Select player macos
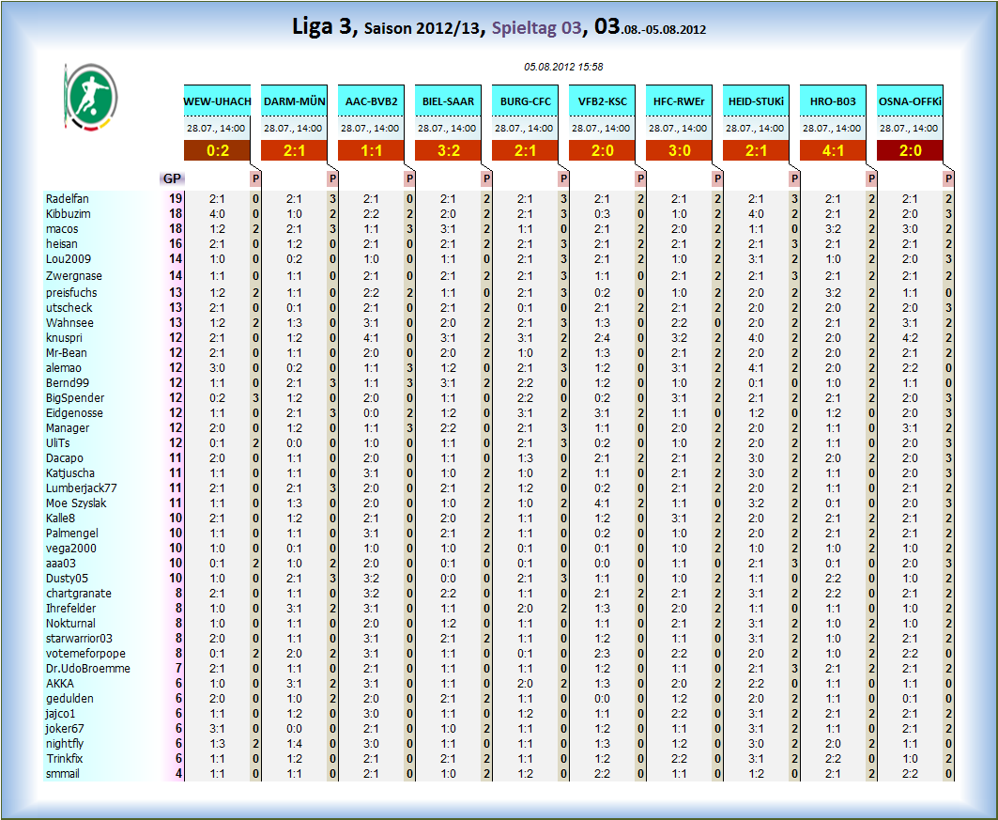The image size is (998, 820). [x=62, y=228]
